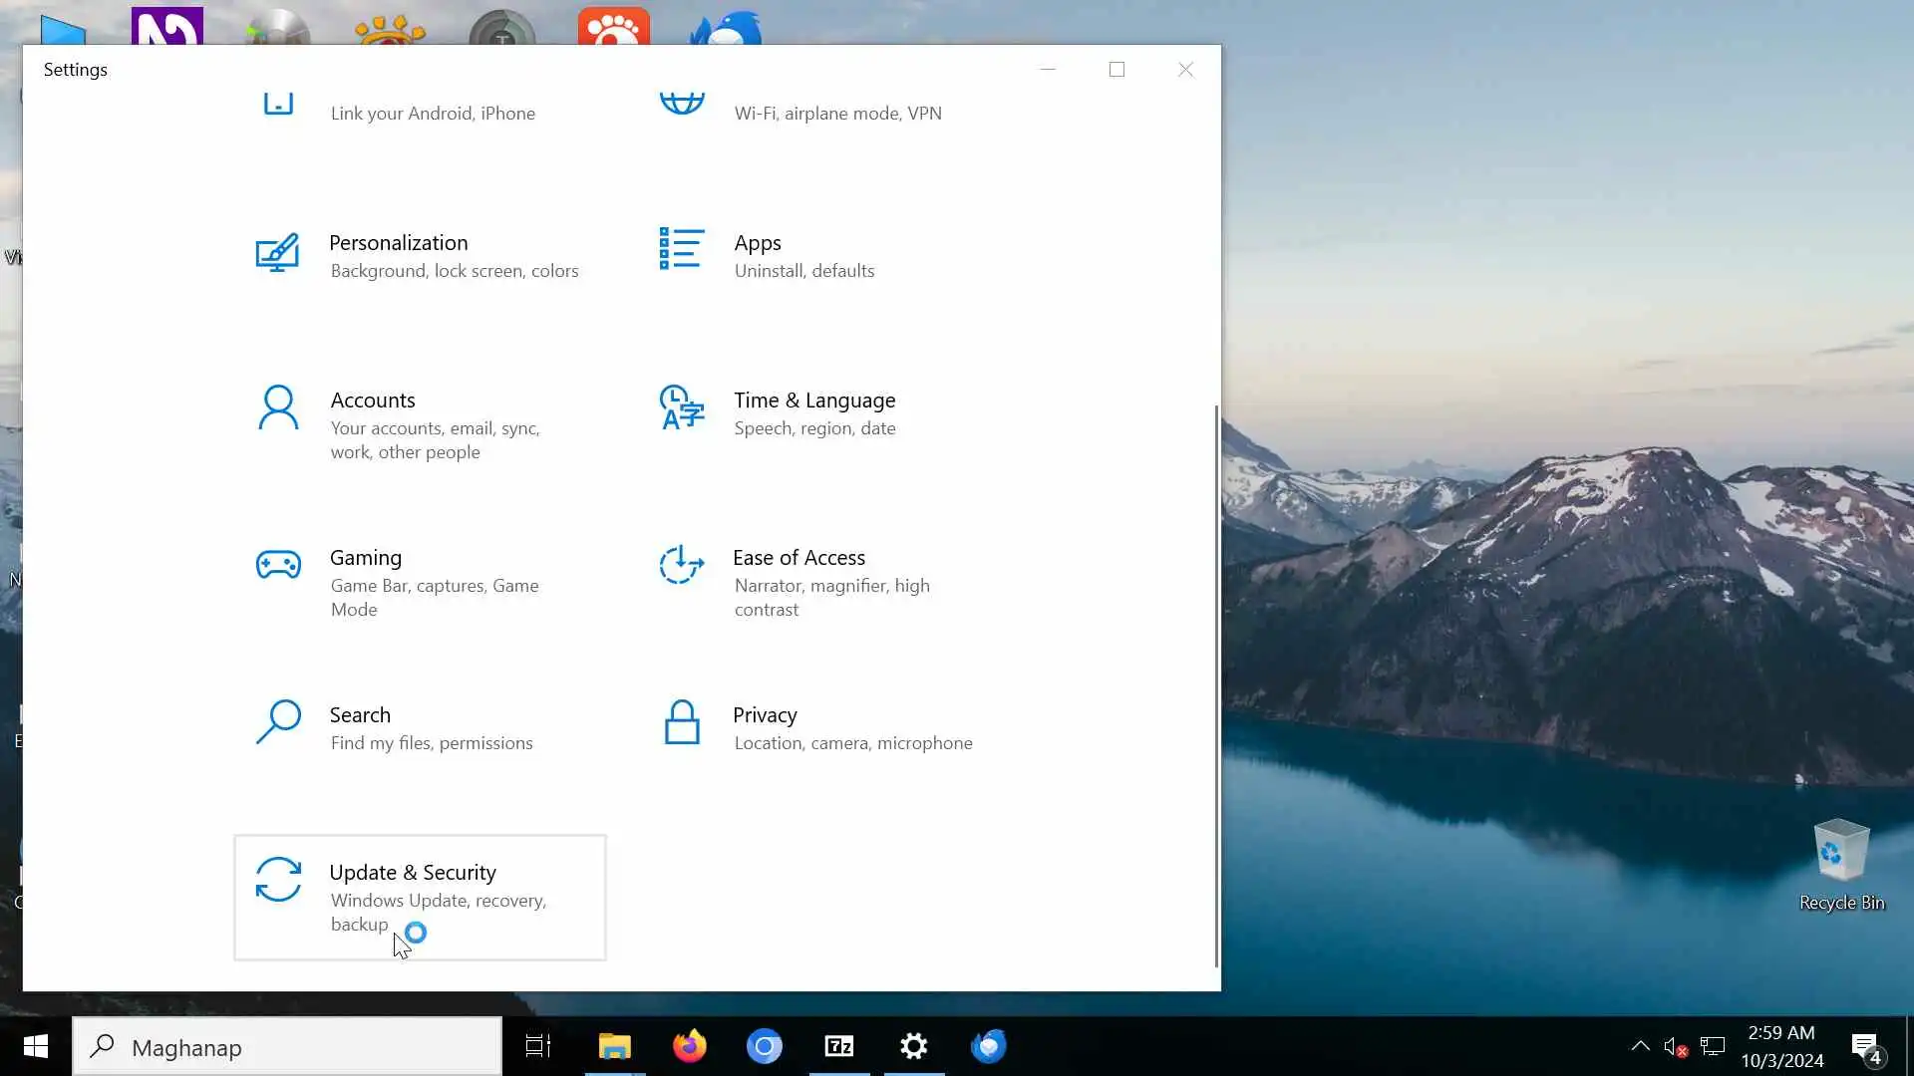This screenshot has width=1914, height=1076.
Task: Open Link your Android, iPhone settings
Action: (x=433, y=114)
